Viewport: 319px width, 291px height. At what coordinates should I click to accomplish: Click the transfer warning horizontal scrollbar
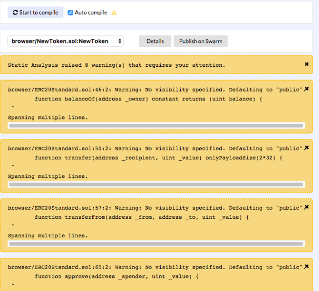[x=156, y=184]
